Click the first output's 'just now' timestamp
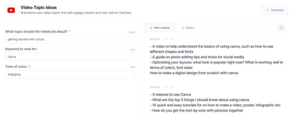This screenshot has height=117, width=291. click(155, 39)
